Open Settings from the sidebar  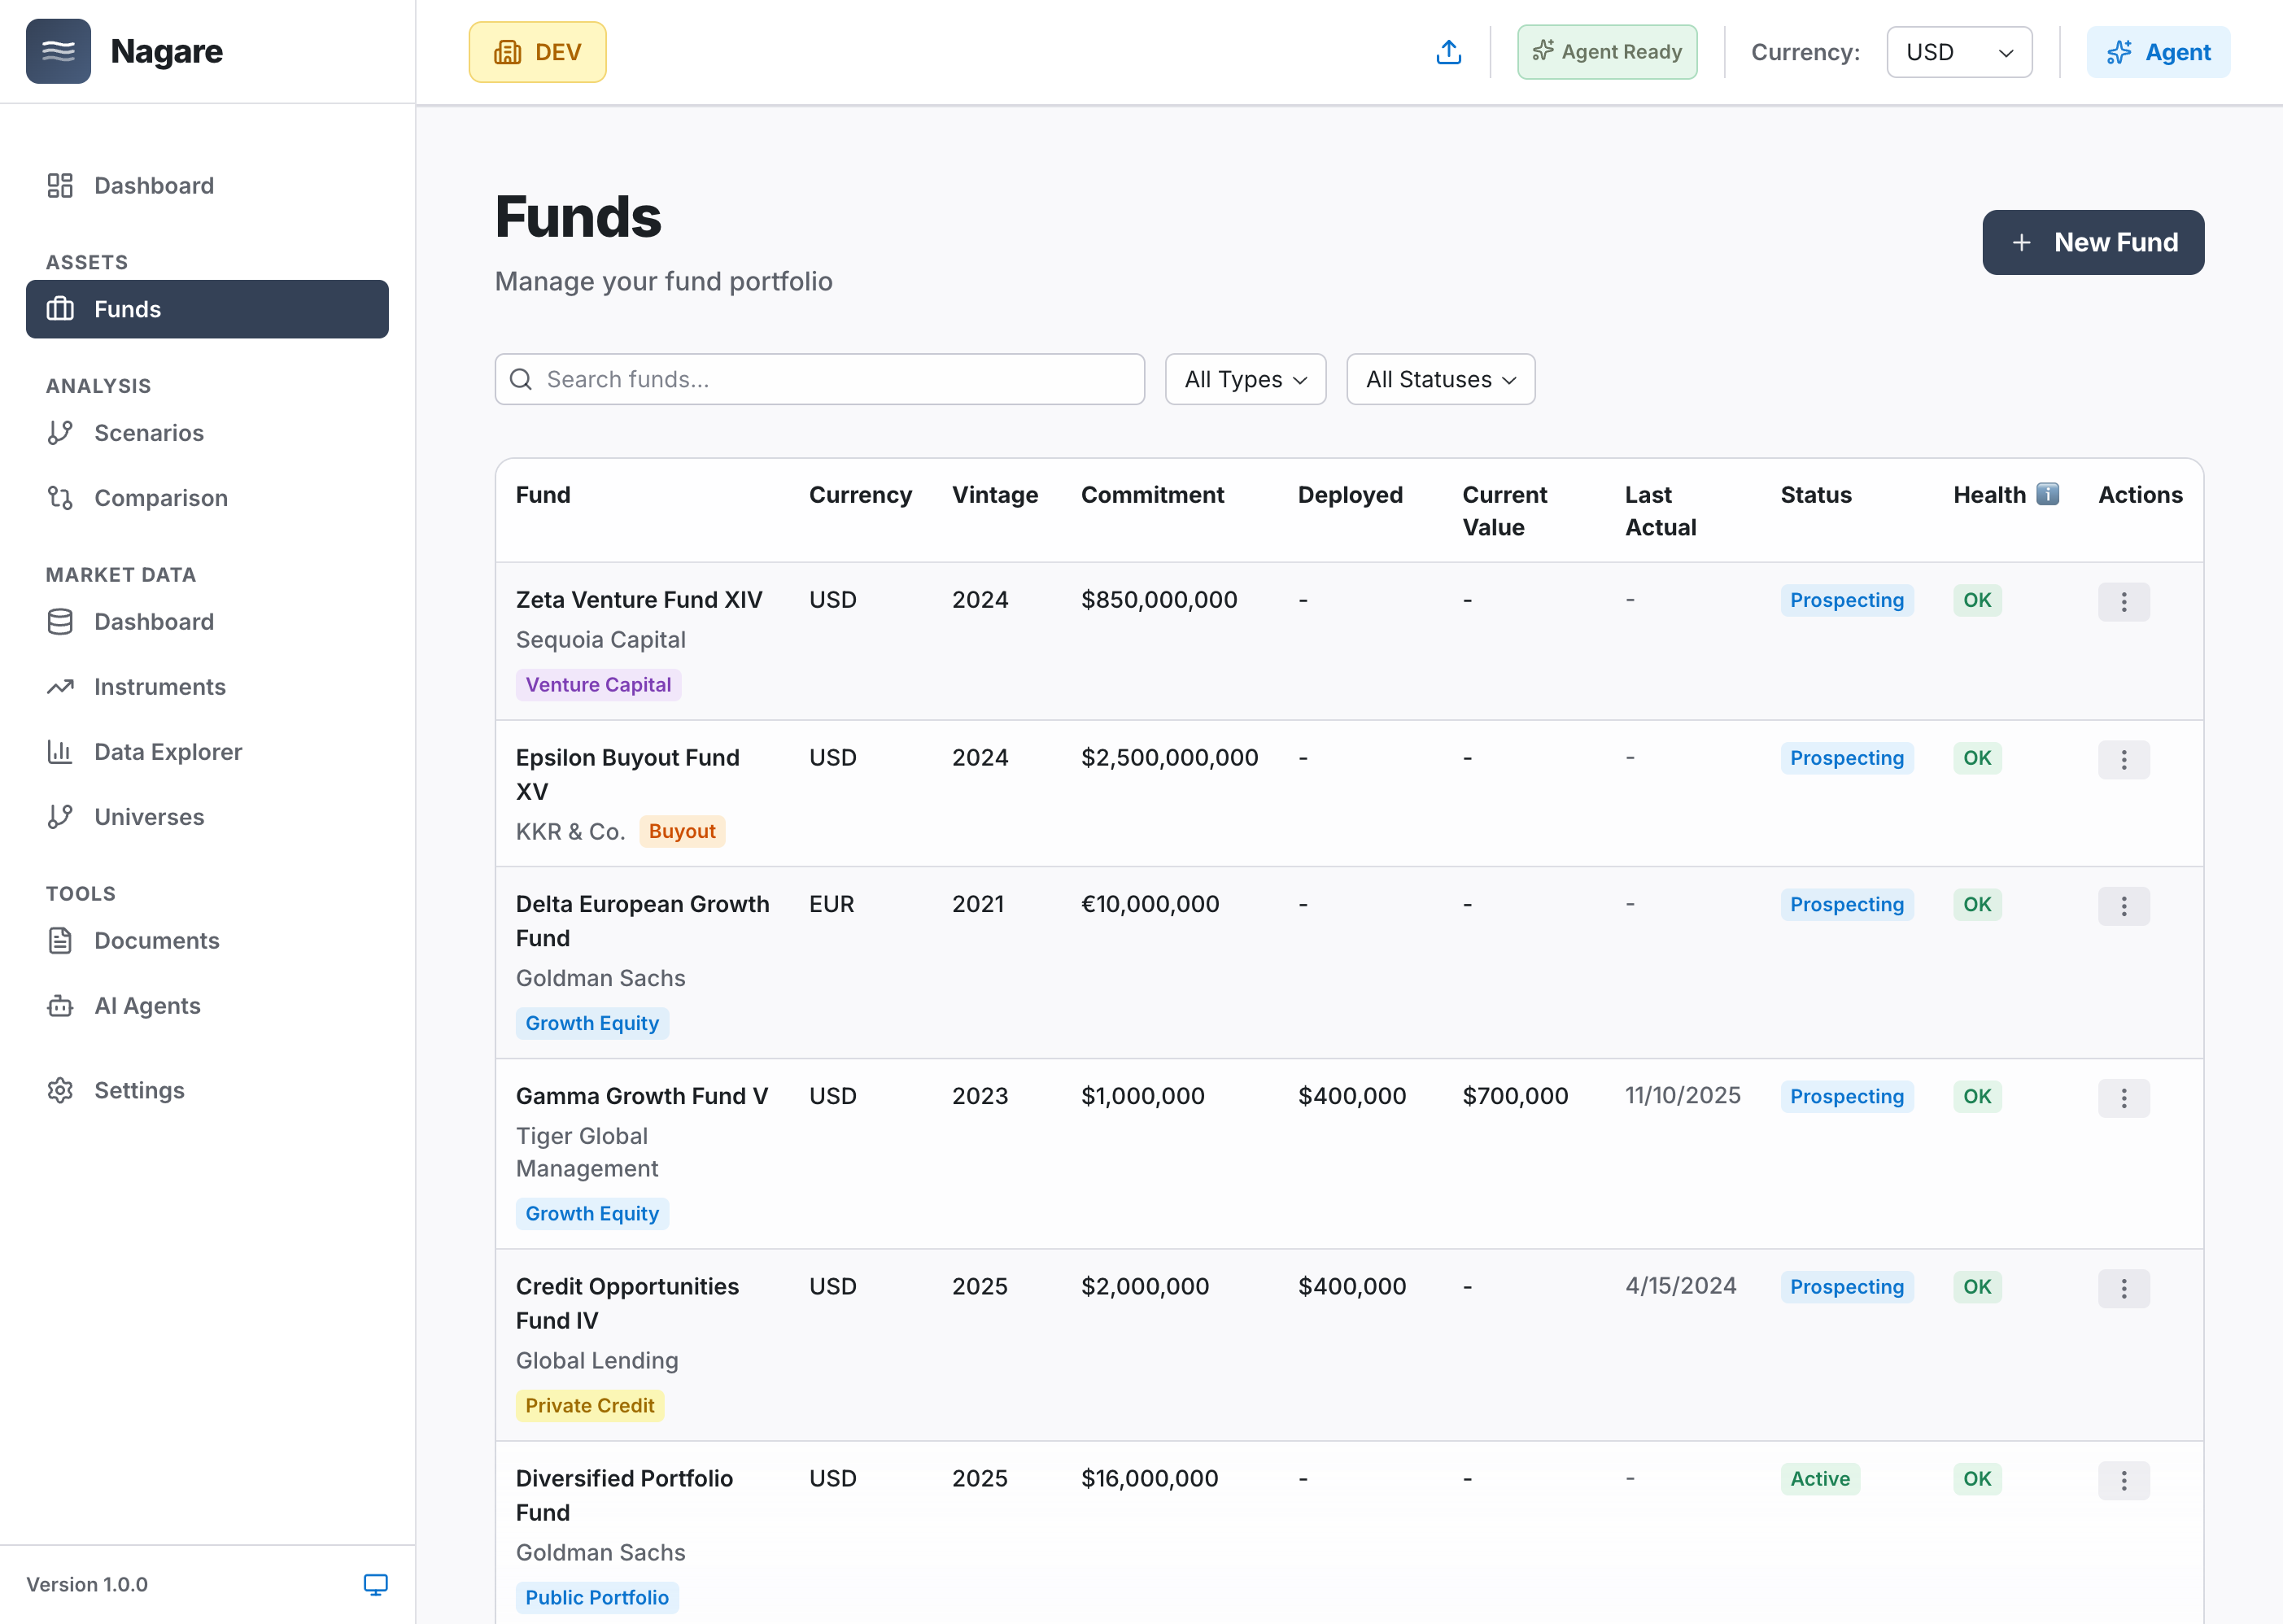(139, 1090)
